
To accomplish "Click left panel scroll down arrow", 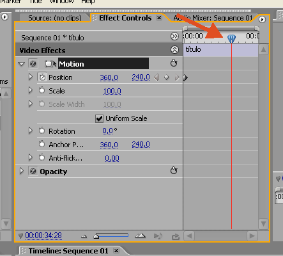I will pos(6,224).
